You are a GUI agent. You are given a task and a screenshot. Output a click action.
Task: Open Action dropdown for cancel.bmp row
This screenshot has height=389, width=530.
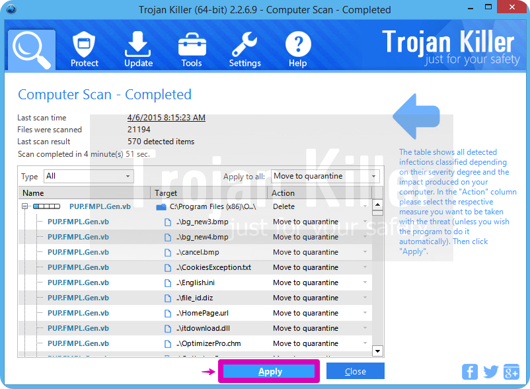coord(365,252)
